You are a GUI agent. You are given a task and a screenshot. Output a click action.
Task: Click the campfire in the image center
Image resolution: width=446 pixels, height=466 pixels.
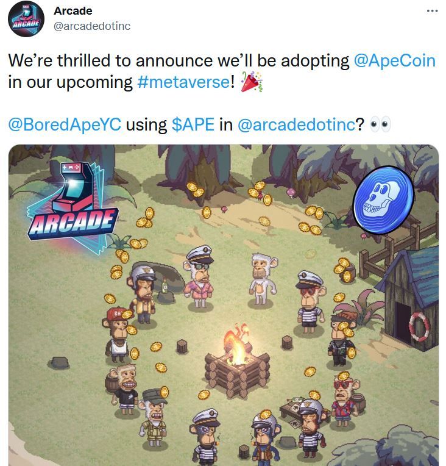pos(237,360)
